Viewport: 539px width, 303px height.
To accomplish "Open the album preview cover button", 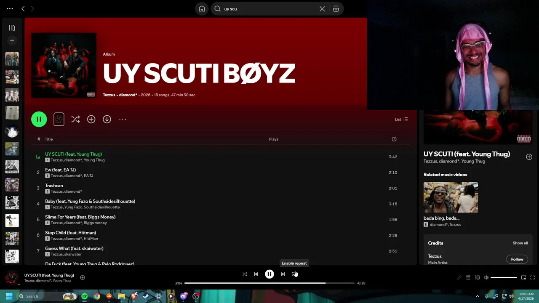I will (x=59, y=119).
